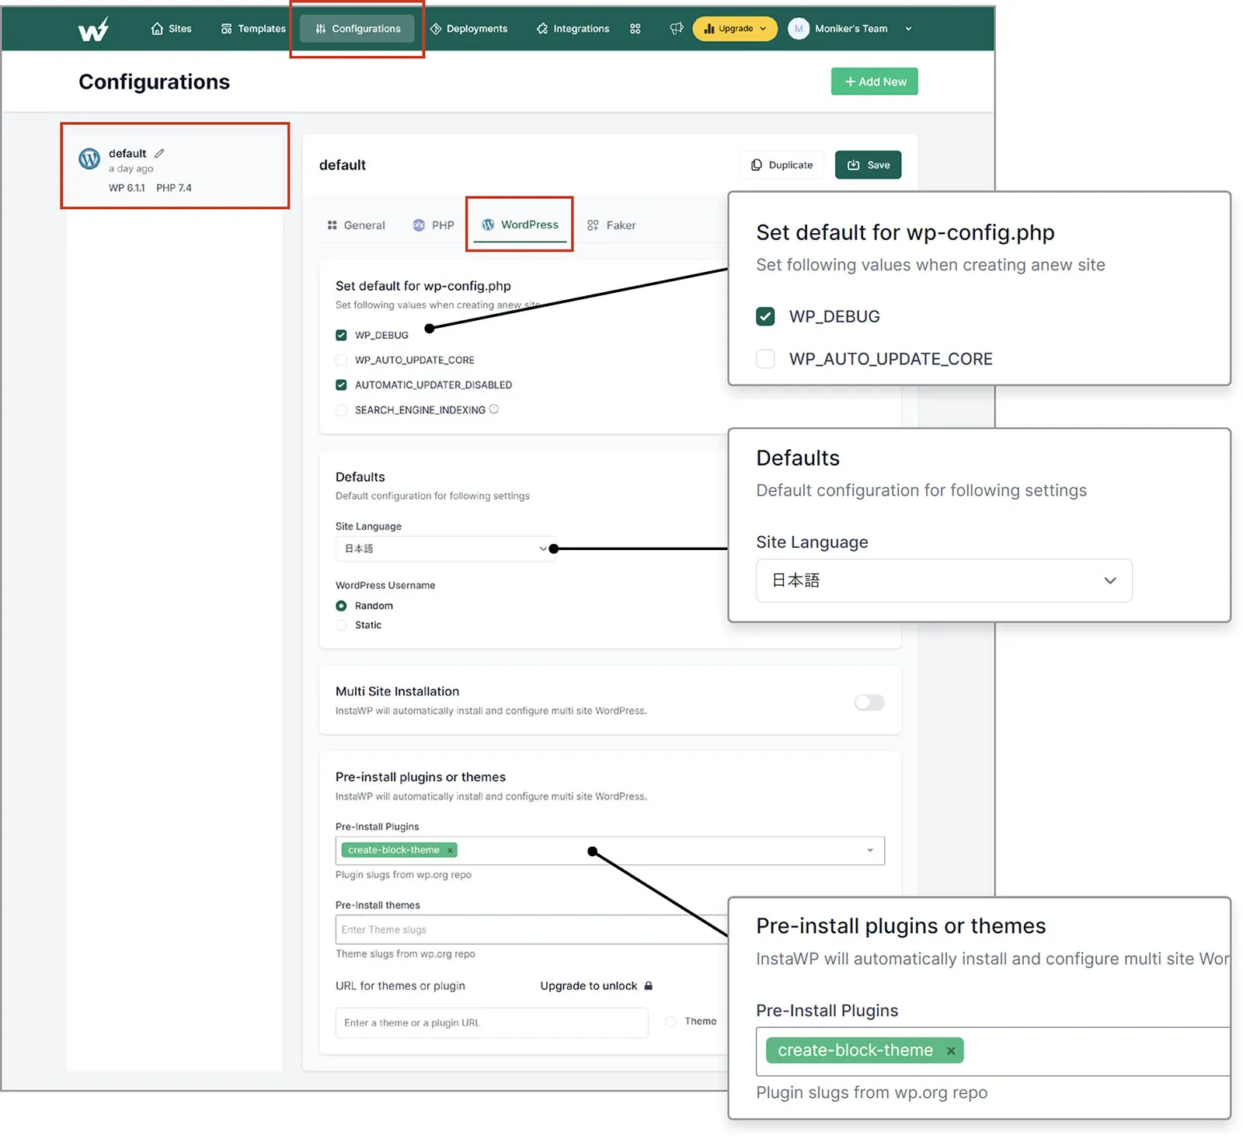Open the Site Language dropdown
The height and width of the screenshot is (1139, 1243).
pyautogui.click(x=445, y=549)
